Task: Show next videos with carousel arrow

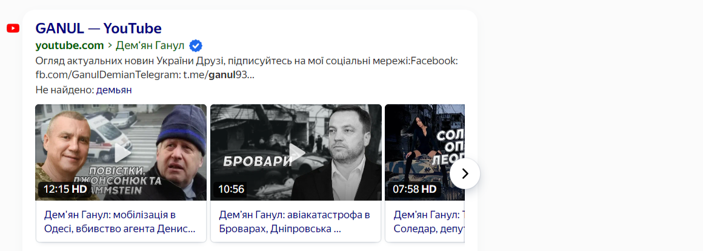Action: 465,173
